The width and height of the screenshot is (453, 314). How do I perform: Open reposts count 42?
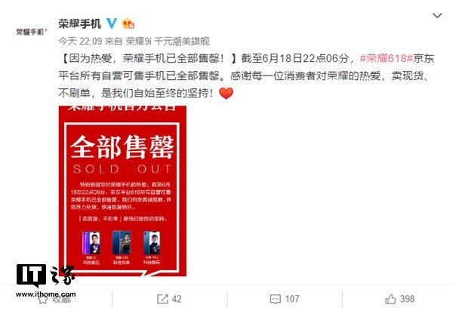pos(169,299)
